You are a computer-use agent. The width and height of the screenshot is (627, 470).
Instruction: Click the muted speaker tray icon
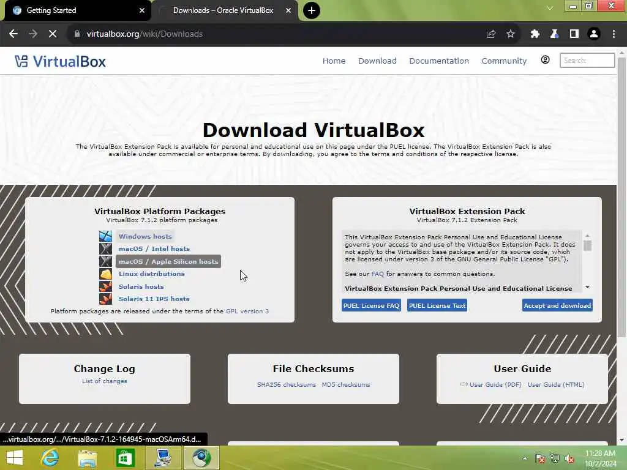coord(569,458)
